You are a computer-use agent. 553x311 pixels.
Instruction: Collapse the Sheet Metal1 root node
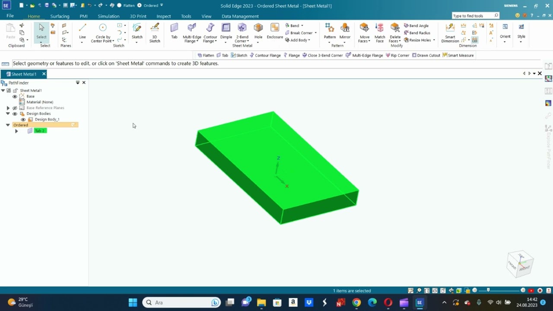[3, 90]
